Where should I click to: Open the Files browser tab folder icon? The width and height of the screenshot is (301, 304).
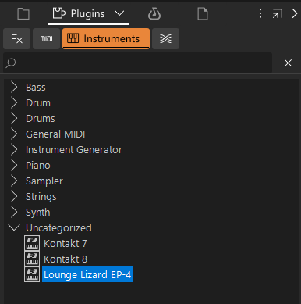click(x=23, y=13)
